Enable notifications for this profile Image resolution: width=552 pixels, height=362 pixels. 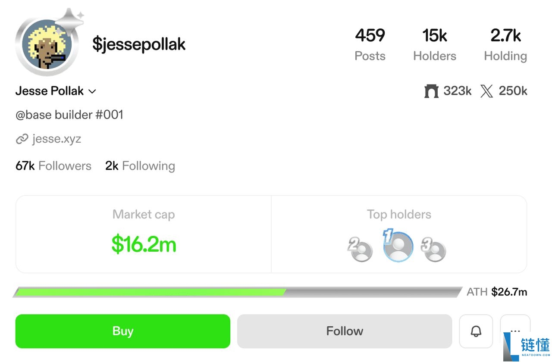tap(476, 331)
